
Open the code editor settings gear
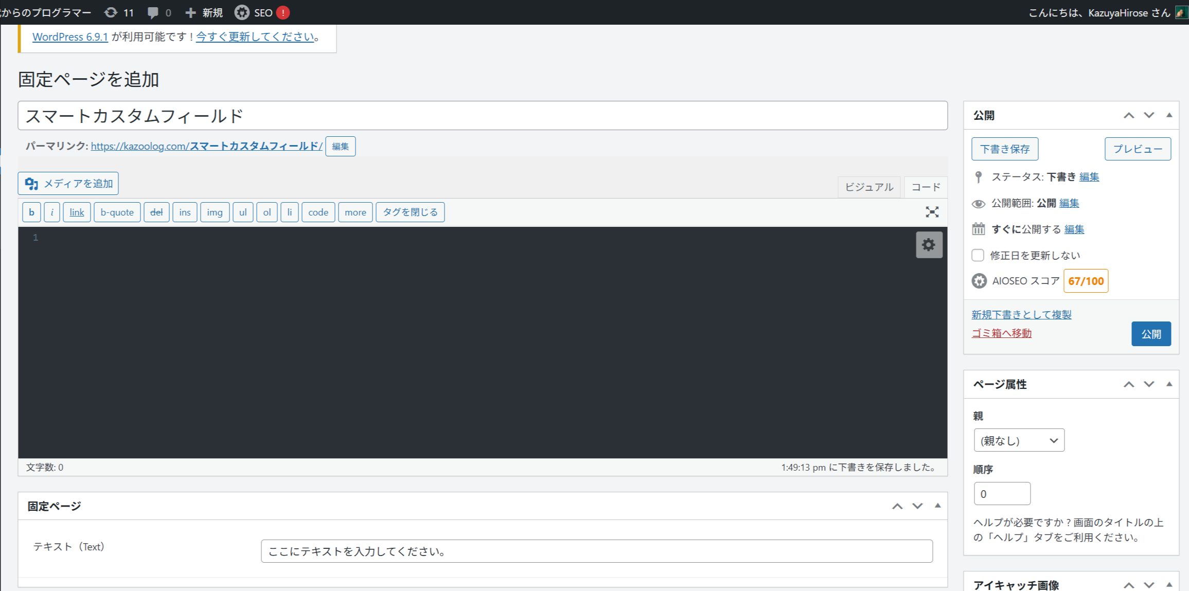click(x=929, y=245)
